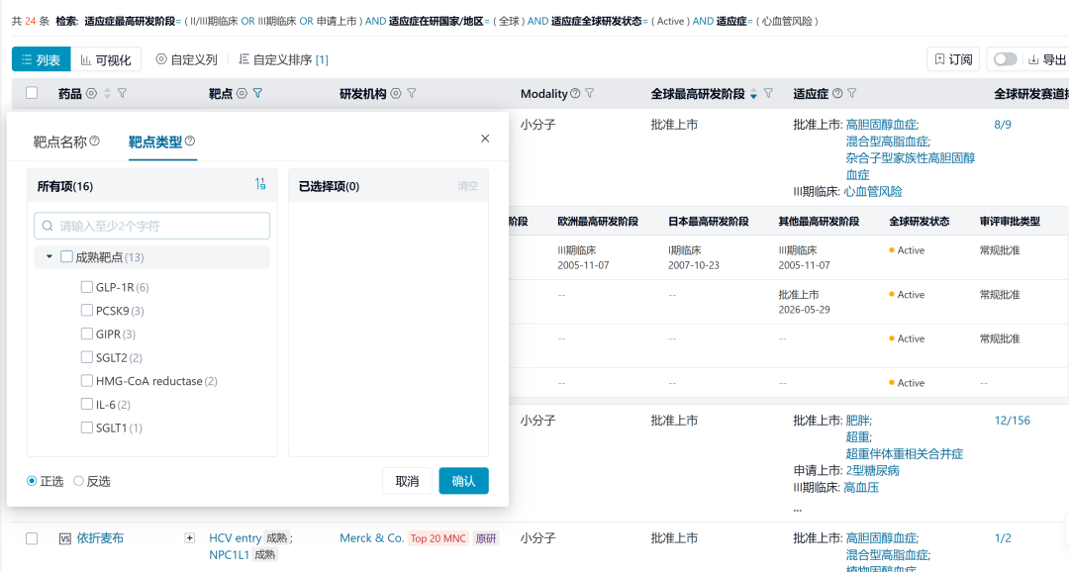
Task: Close the 靶点 filter popup
Action: tap(485, 139)
